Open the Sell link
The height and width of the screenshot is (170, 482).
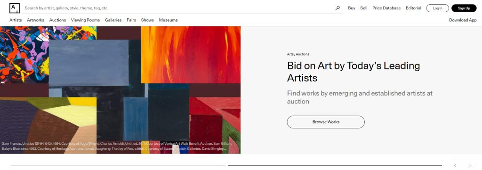click(364, 8)
